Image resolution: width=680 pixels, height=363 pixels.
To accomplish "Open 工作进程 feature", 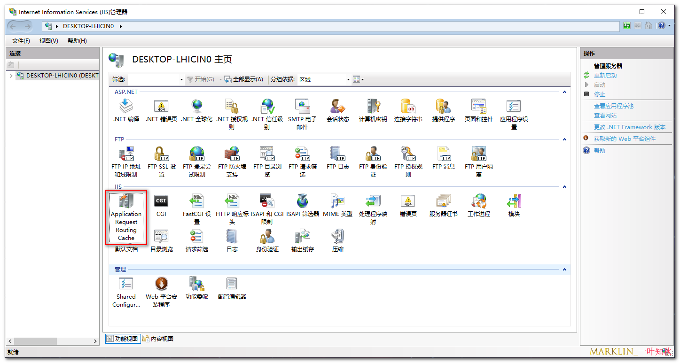I will point(478,205).
